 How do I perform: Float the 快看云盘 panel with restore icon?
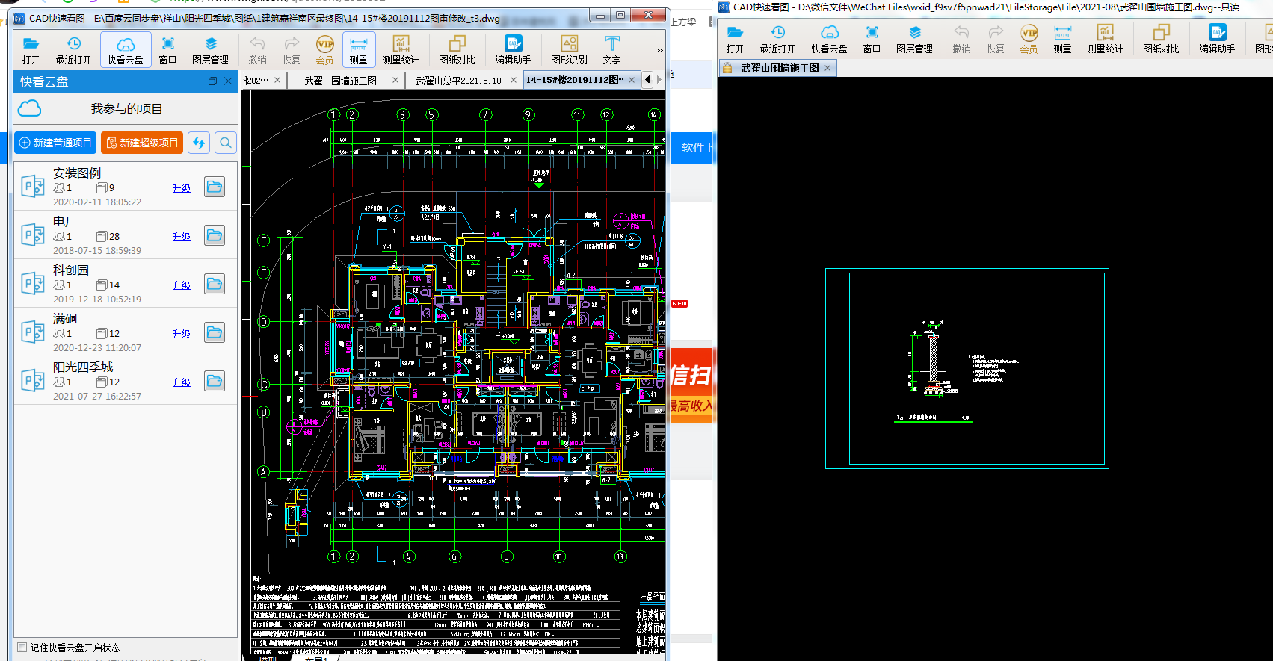click(x=212, y=81)
